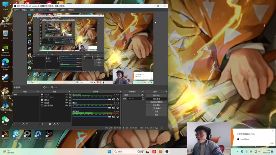Move the selected source down

pyautogui.click(x=58, y=124)
